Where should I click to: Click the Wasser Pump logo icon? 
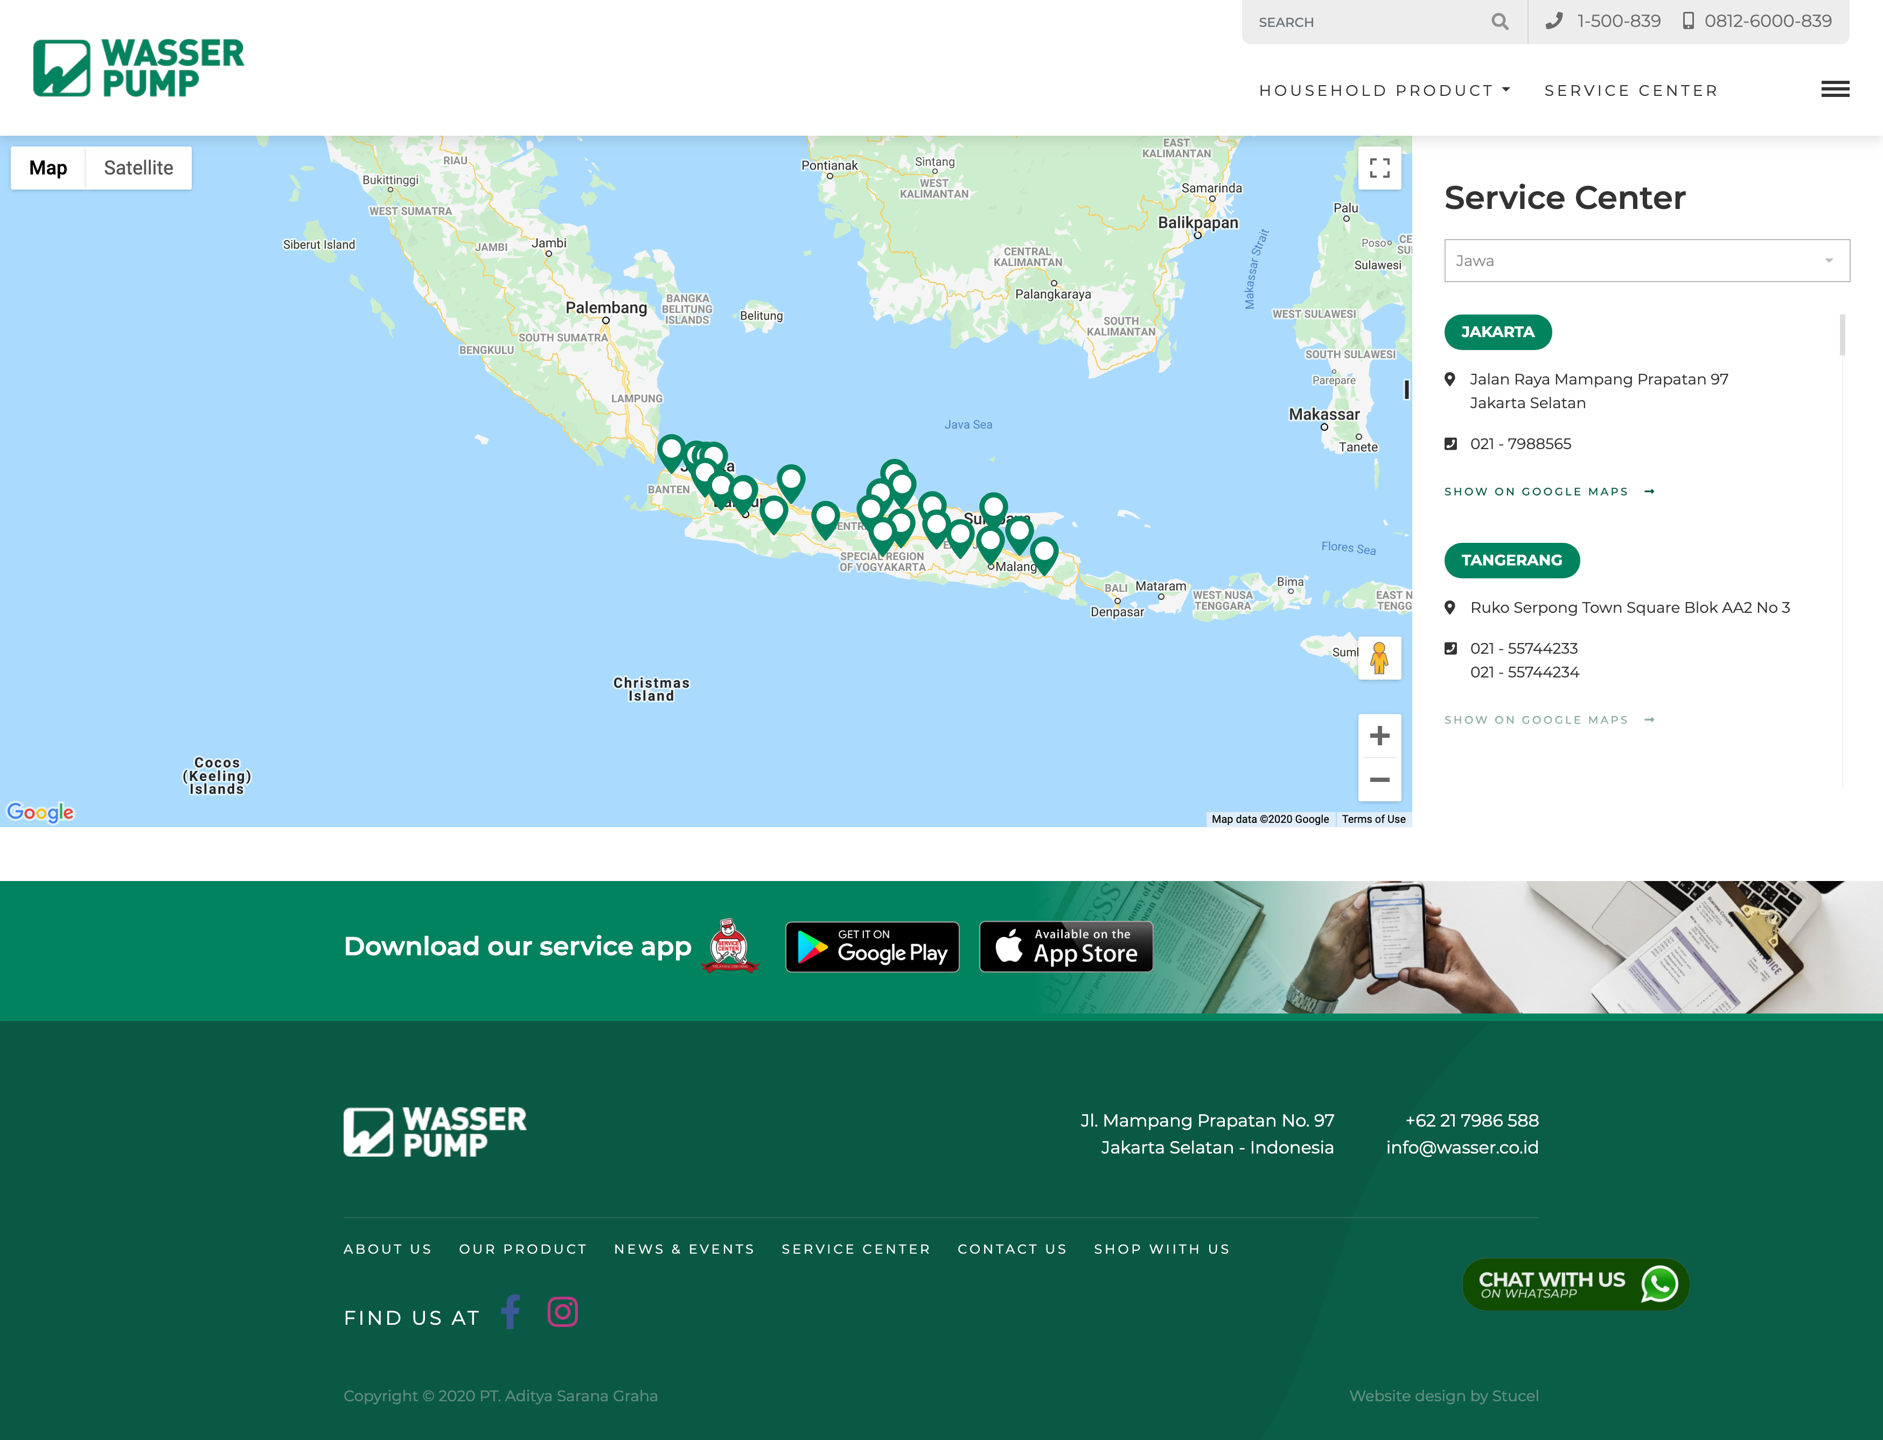pos(60,68)
